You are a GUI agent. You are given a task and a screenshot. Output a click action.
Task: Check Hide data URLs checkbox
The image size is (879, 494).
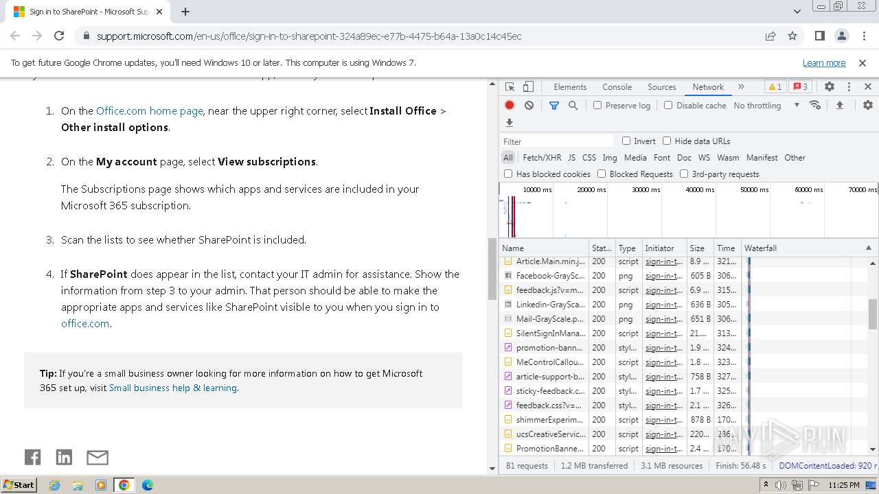click(667, 141)
